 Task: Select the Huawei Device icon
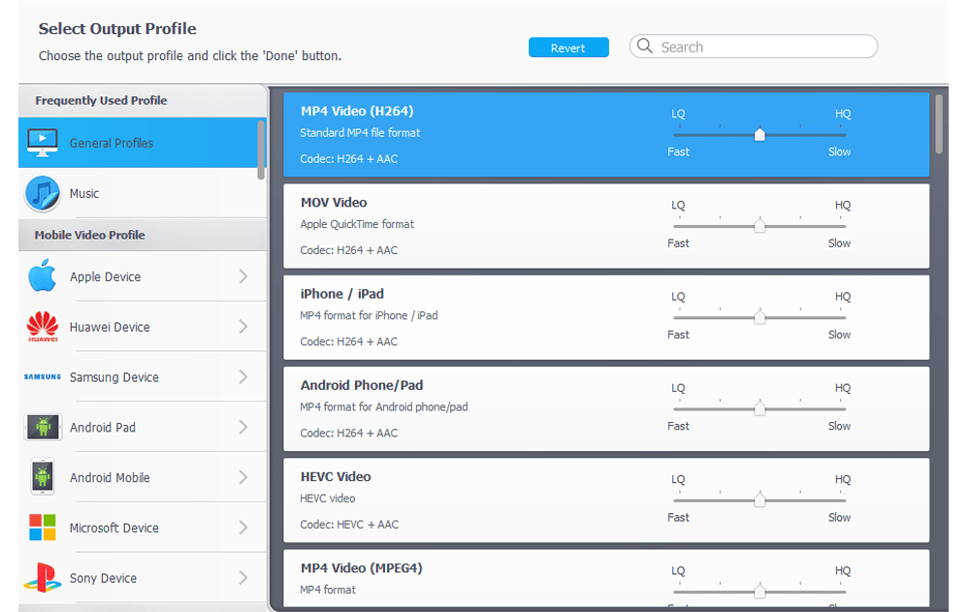click(42, 327)
